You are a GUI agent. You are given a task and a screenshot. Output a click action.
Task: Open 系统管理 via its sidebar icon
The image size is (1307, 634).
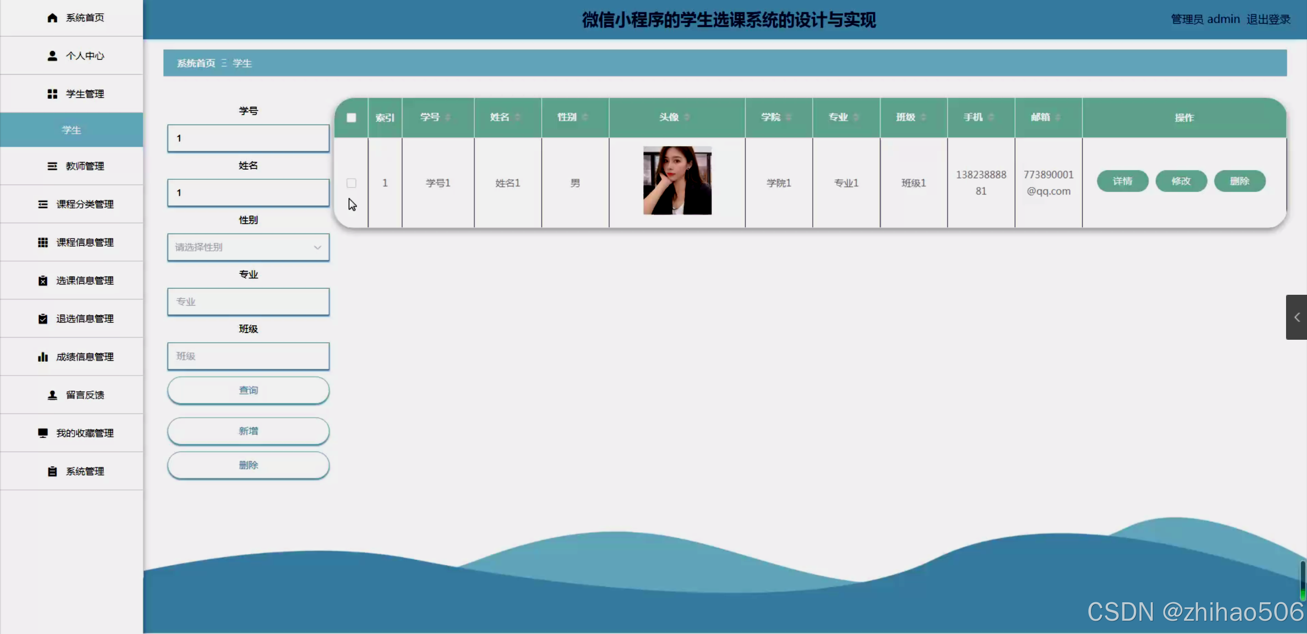click(x=53, y=471)
